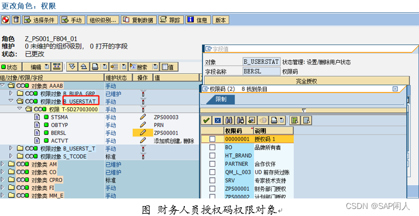The image size is (419, 216).
Task: Expand the 对象类 FI node
Action: pyautogui.click(x=3, y=187)
